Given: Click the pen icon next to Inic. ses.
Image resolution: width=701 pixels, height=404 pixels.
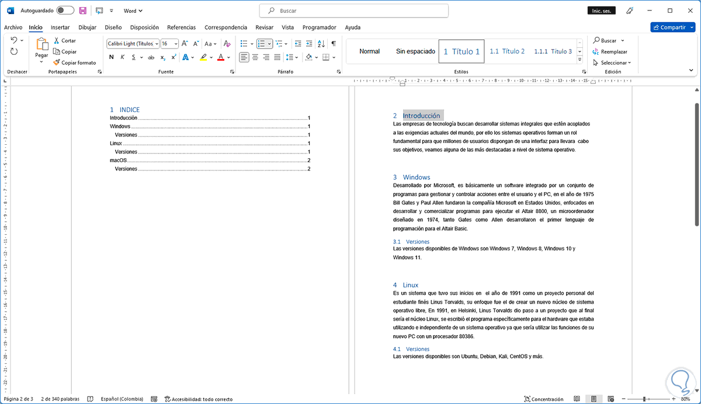Looking at the screenshot, I should pyautogui.click(x=630, y=11).
